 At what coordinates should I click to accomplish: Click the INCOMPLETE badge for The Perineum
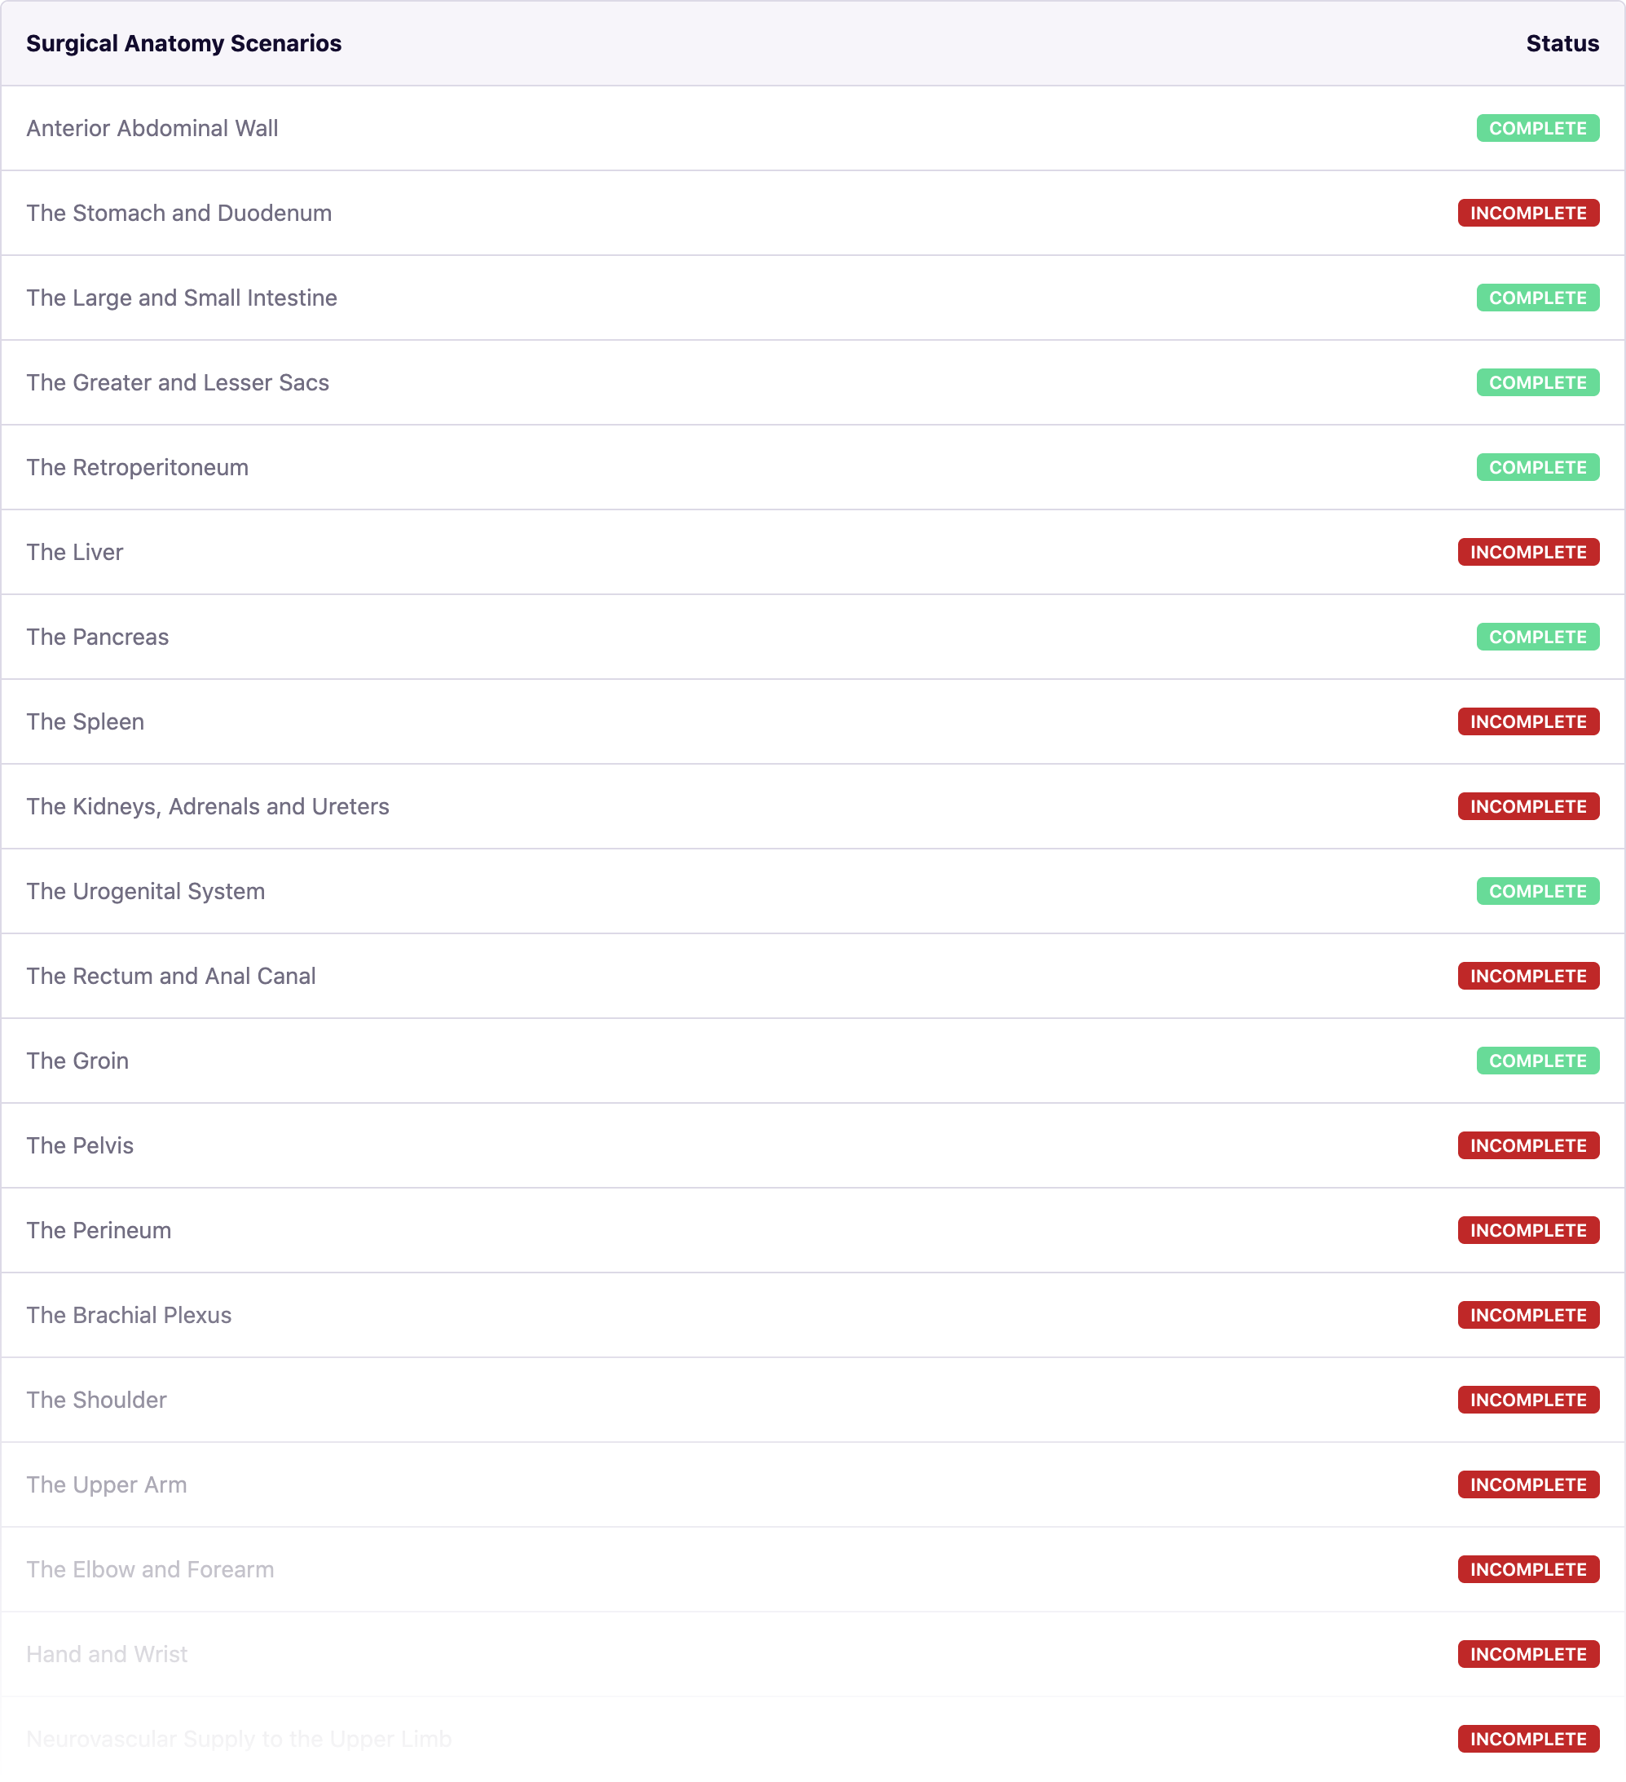click(1527, 1231)
